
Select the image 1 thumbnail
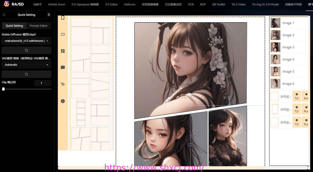click(x=275, y=23)
